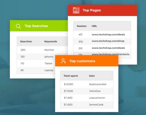Select the $ 7.000 total spent cell

[69, 91]
